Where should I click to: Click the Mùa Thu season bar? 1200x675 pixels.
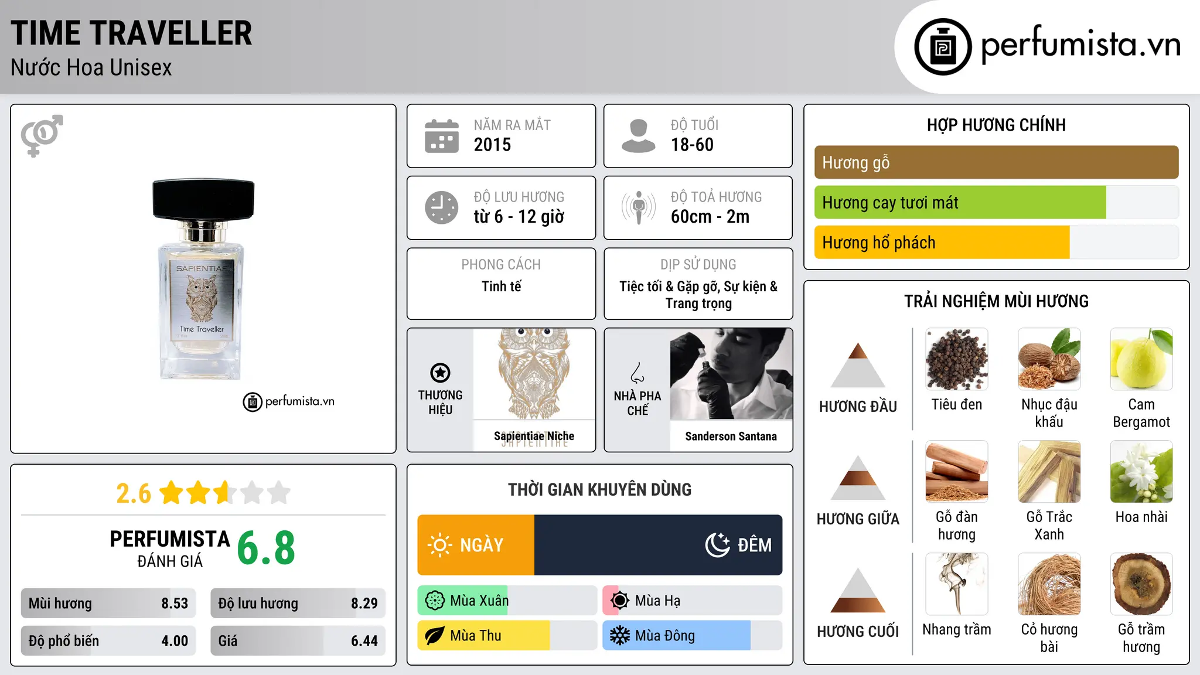coord(507,636)
